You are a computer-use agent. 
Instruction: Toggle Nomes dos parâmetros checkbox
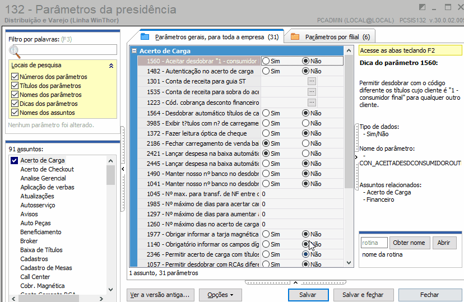click(x=15, y=95)
